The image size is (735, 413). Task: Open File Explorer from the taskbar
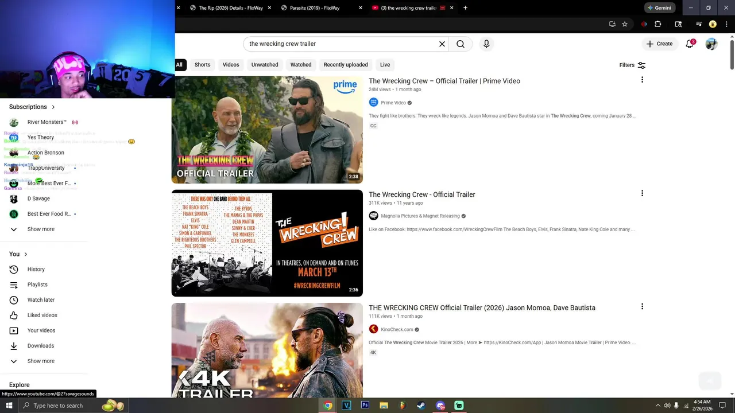pyautogui.click(x=384, y=405)
